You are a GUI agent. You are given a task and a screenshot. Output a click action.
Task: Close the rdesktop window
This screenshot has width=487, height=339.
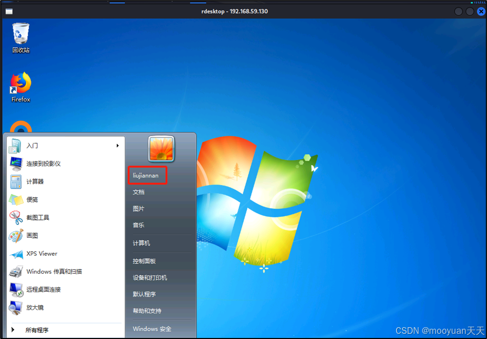(x=481, y=11)
